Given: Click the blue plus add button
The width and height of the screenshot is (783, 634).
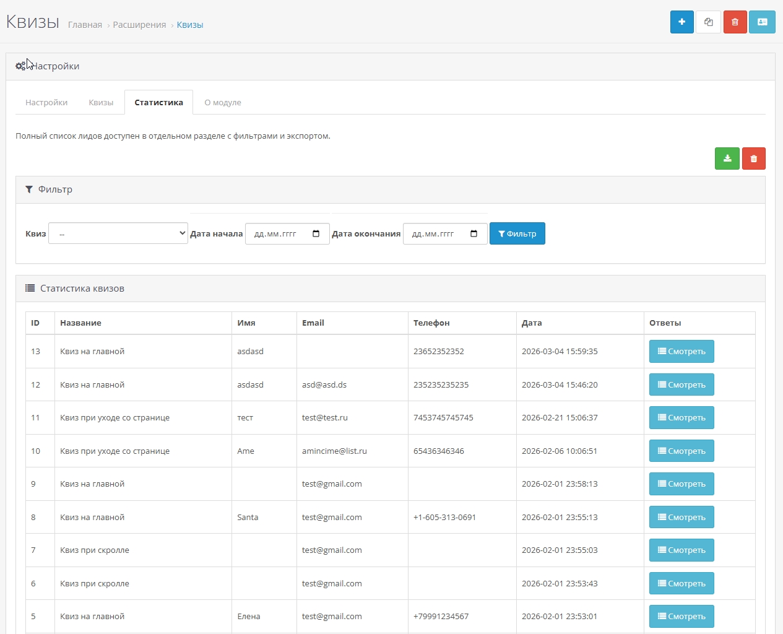Looking at the screenshot, I should pyautogui.click(x=681, y=22).
